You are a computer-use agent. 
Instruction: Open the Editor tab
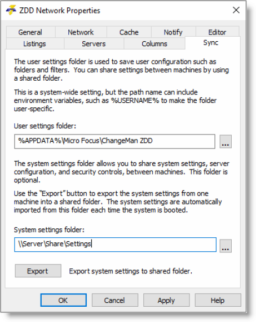(x=217, y=32)
